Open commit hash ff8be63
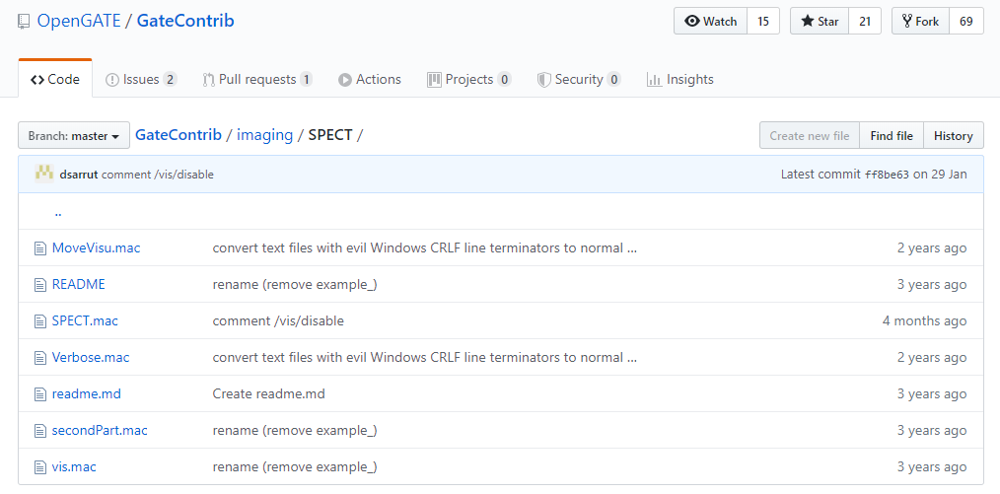The height and width of the screenshot is (494, 1000). pos(887,174)
